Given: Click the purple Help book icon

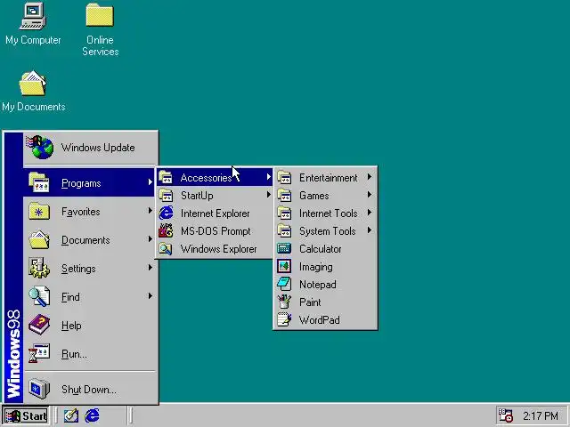Looking at the screenshot, I should (39, 325).
